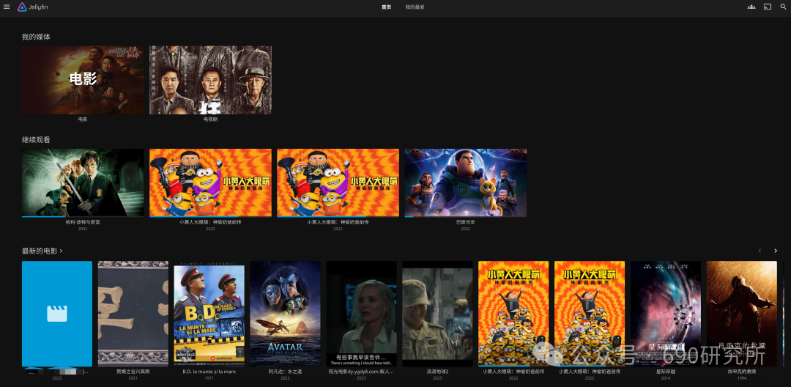791x387 pixels.
Task: Open the SyncPlay group icon
Action: click(x=751, y=7)
